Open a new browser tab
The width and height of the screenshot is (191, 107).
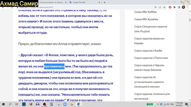pyautogui.click(x=104, y=2)
